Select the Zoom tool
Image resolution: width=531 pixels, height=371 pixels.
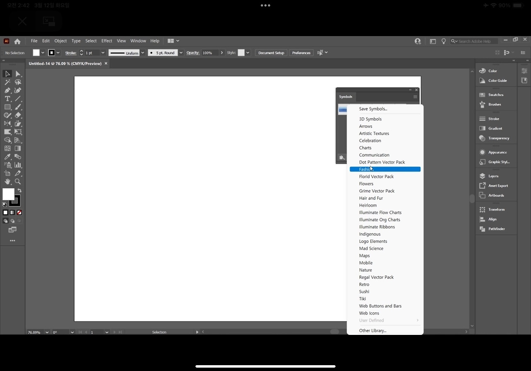(x=18, y=181)
